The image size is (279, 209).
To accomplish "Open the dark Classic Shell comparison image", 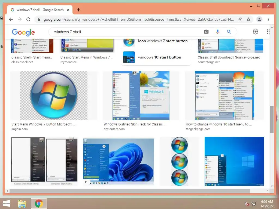I will (44, 161).
